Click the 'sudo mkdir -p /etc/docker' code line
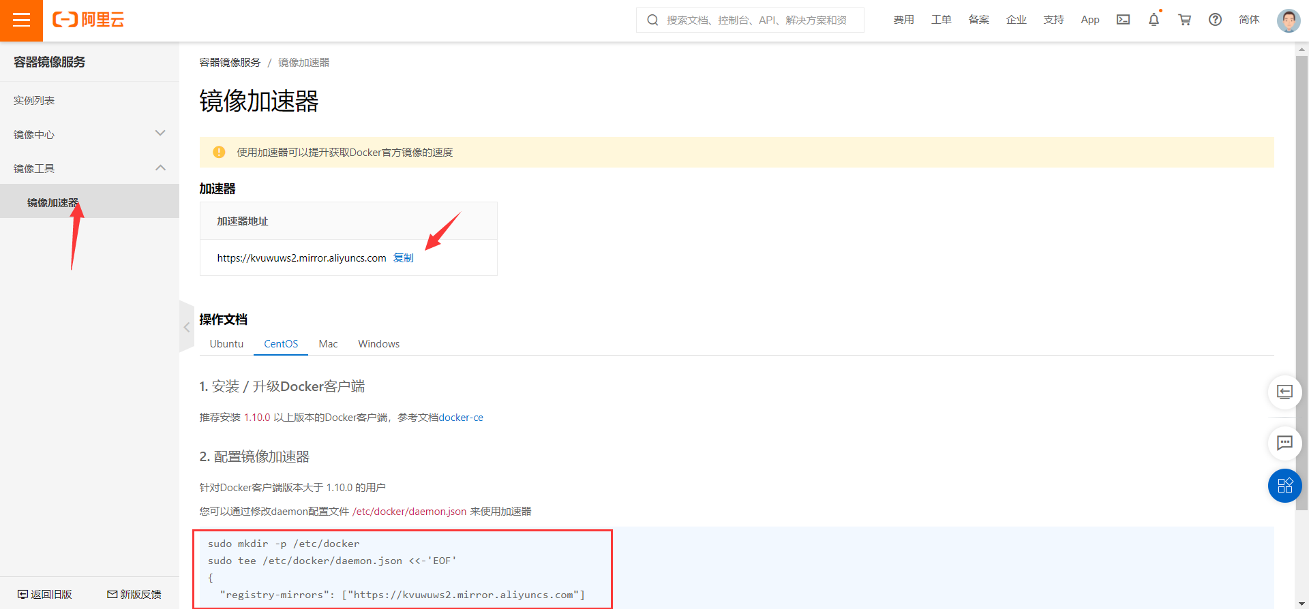Image resolution: width=1309 pixels, height=609 pixels. point(284,544)
